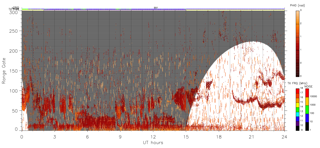Click the 3 label on PHI0 colorbar

[x=301, y=10]
